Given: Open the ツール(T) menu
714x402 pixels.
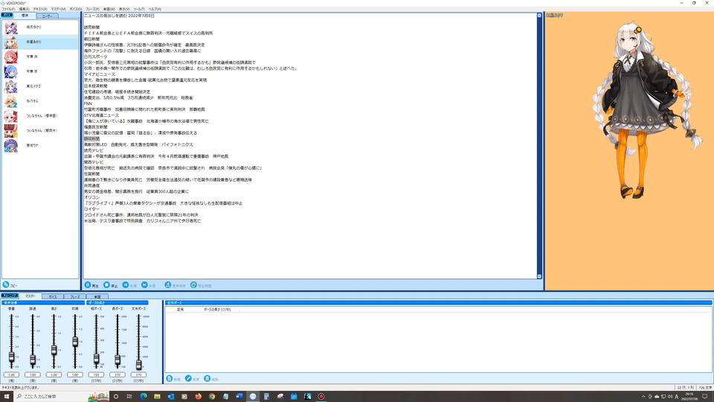Looking at the screenshot, I should 139,9.
